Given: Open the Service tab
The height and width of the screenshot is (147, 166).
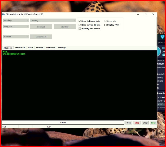Looking at the screenshot, I should [x=39, y=48].
